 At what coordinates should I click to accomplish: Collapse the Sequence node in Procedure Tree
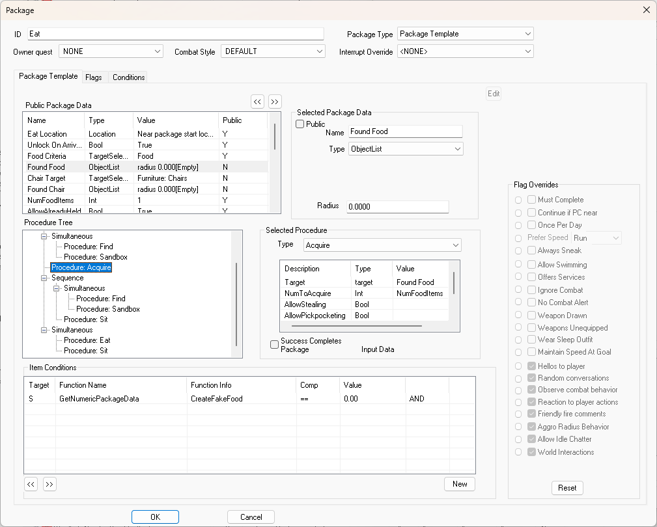(44, 278)
